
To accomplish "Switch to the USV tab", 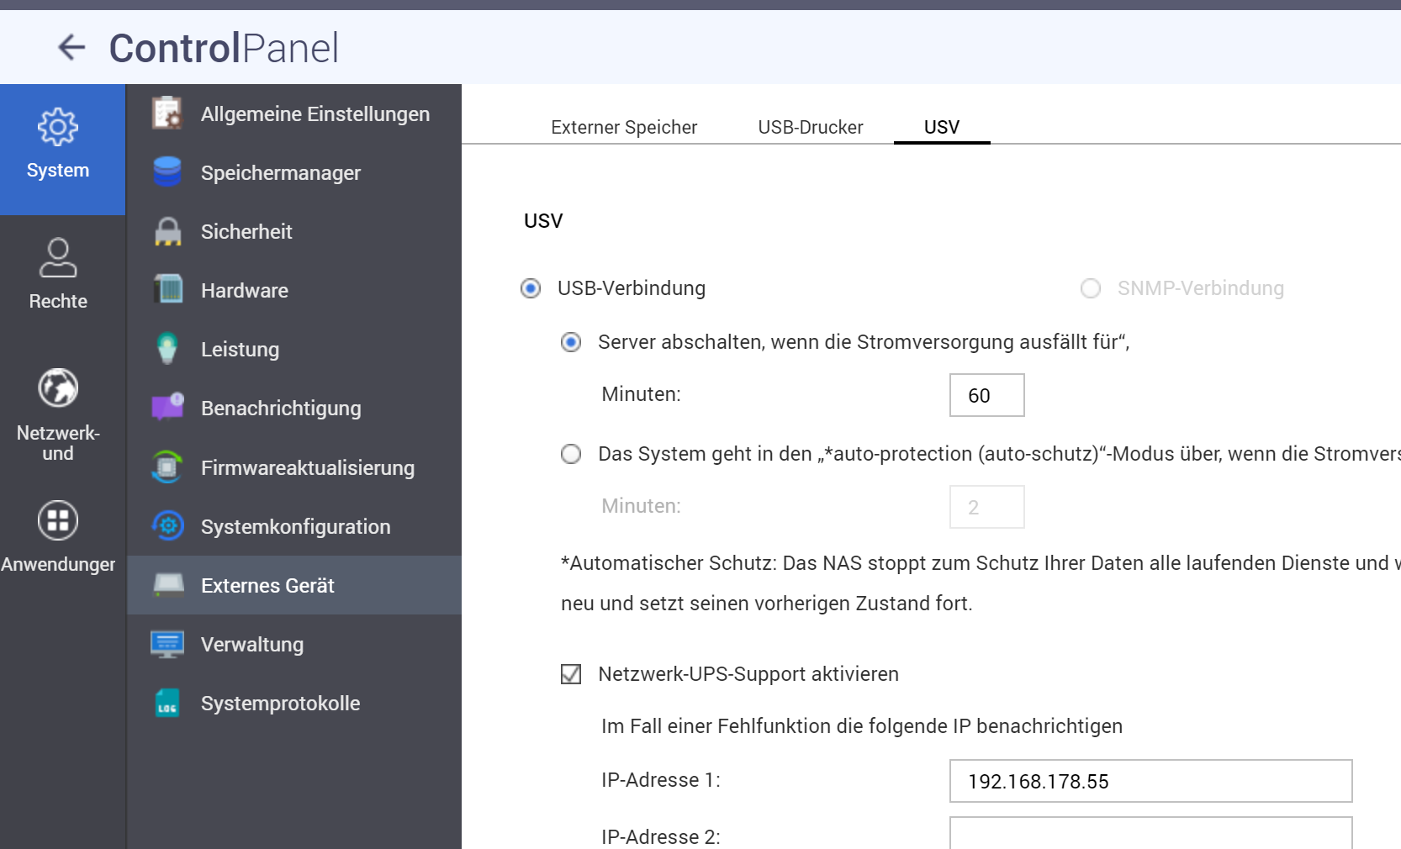I will [x=942, y=127].
